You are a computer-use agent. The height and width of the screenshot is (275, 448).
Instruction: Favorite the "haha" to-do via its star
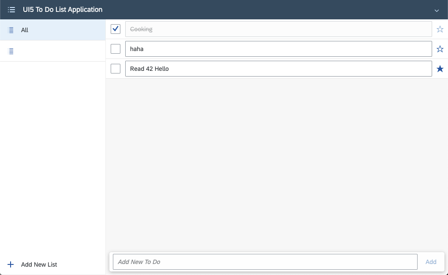440,49
